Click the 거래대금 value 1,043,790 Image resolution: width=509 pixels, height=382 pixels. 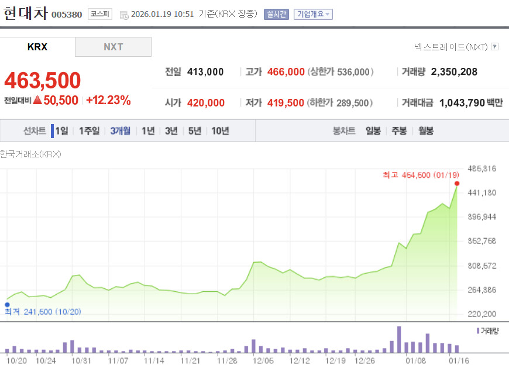coord(462,103)
